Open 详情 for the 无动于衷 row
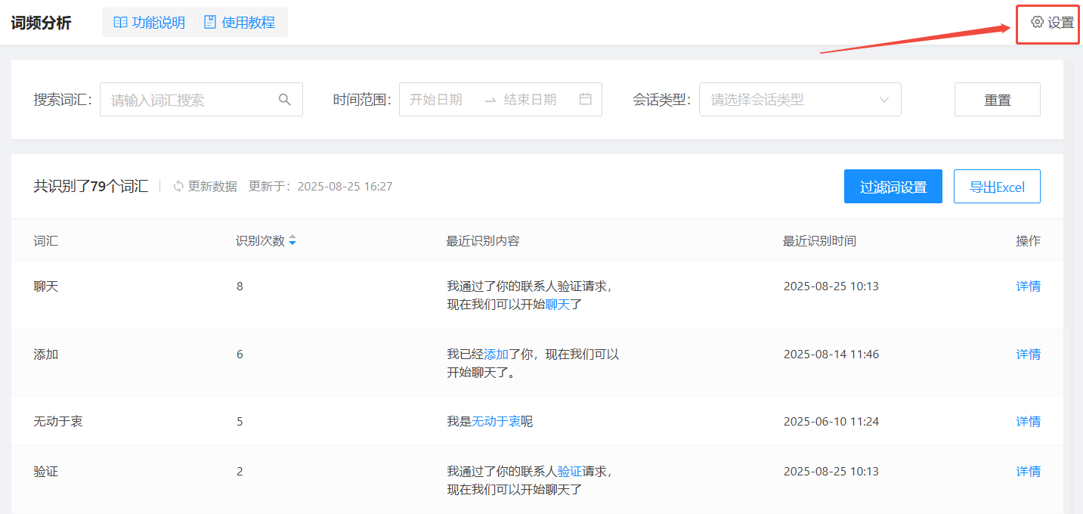1083x514 pixels. pos(1028,422)
